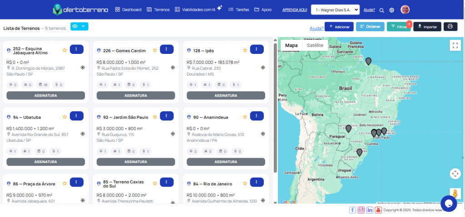
Task: Click the Importar button
Action: [x=427, y=27]
